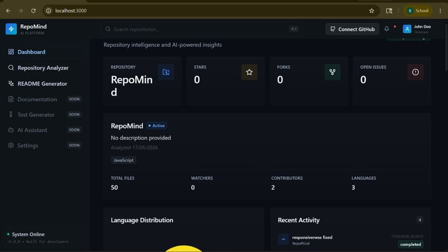Click the site information icon
The image size is (448, 252).
coord(49,11)
